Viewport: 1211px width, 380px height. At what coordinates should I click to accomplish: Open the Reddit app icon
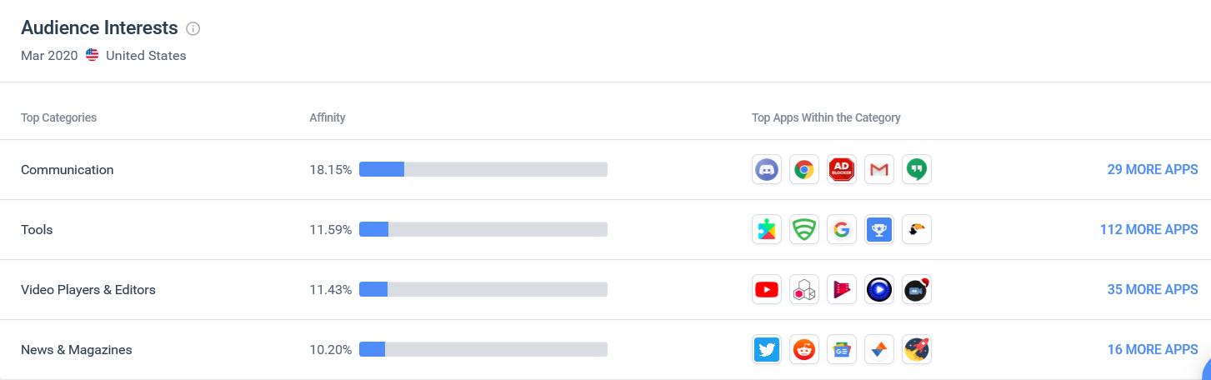(x=803, y=350)
